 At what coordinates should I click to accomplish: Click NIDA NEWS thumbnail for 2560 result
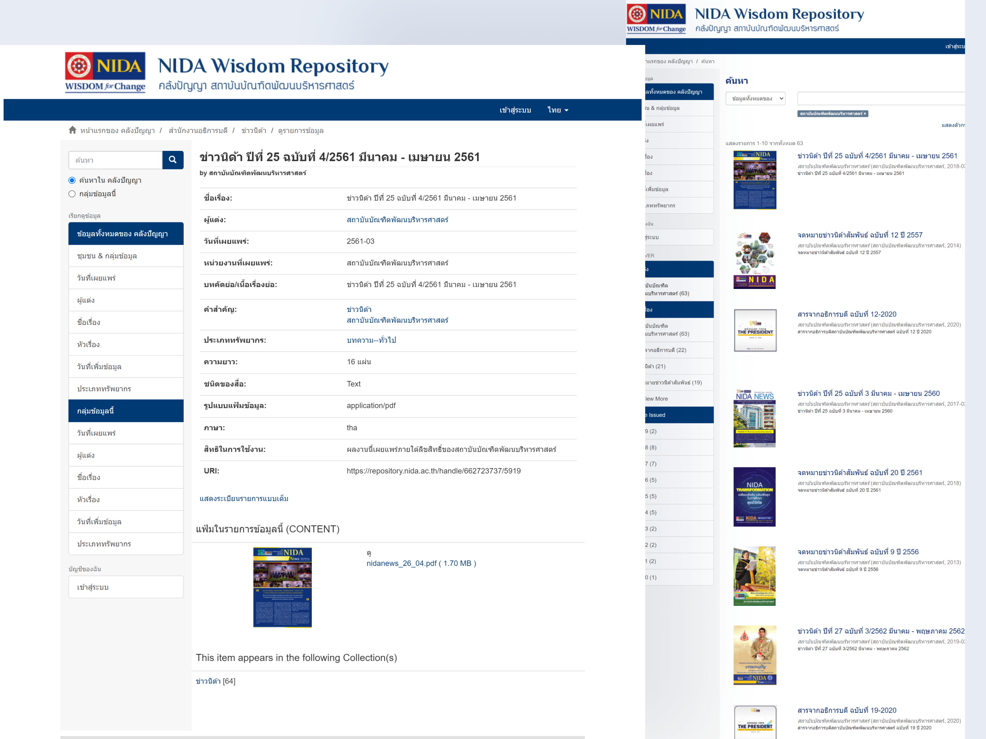tap(755, 418)
